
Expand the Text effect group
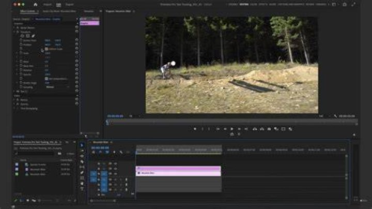pyautogui.click(x=14, y=92)
